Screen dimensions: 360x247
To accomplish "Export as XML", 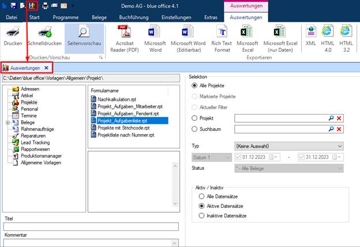I will point(310,35).
